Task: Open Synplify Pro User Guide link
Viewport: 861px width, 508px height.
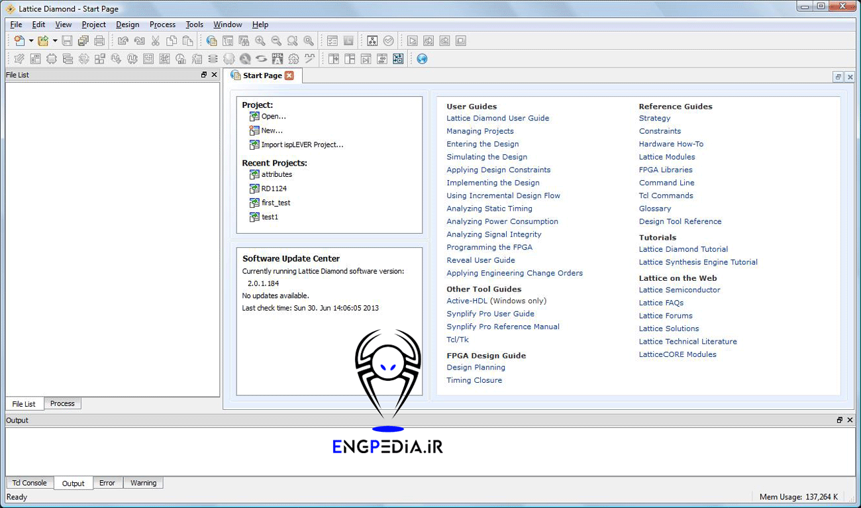Action: 490,314
